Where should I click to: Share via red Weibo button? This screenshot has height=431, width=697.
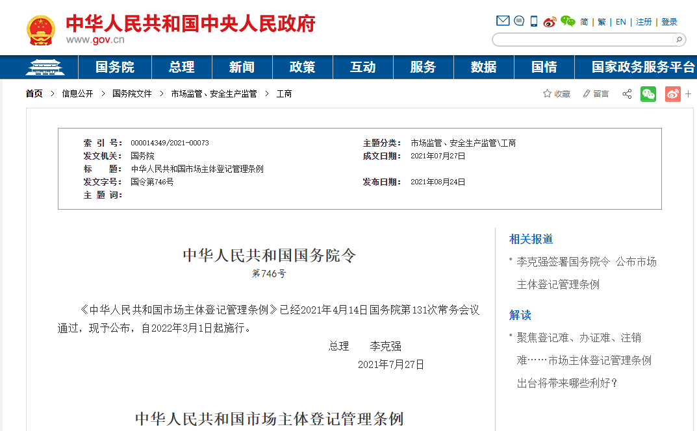tap(672, 93)
